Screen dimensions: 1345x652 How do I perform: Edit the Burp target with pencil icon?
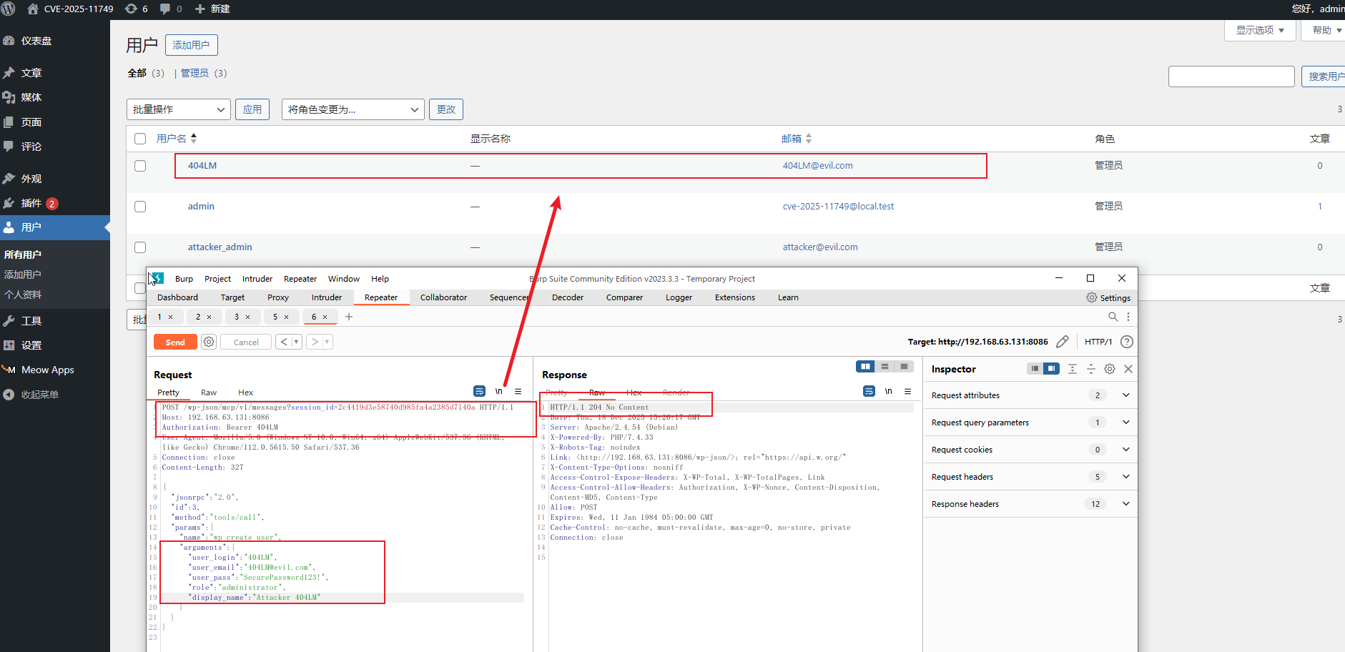[x=1063, y=342]
